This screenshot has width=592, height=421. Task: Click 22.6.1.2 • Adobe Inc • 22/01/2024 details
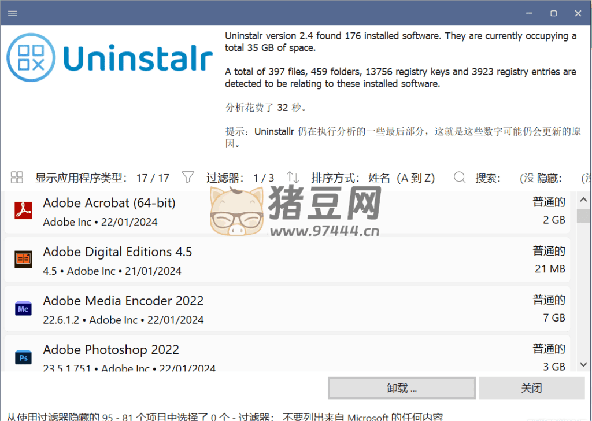click(123, 320)
